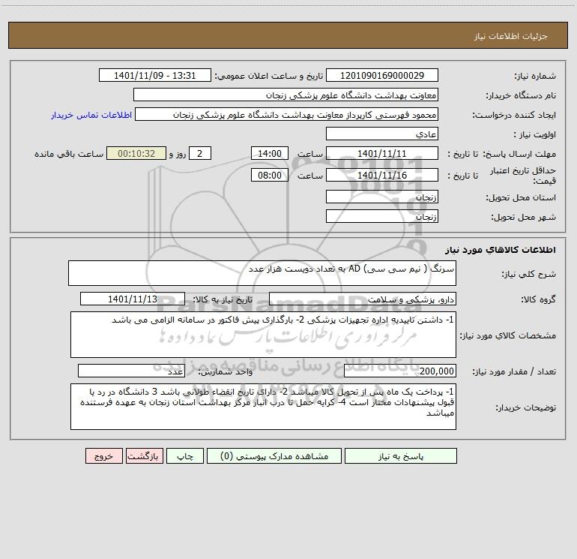Click price validity date 1401/11/16

pyautogui.click(x=382, y=175)
